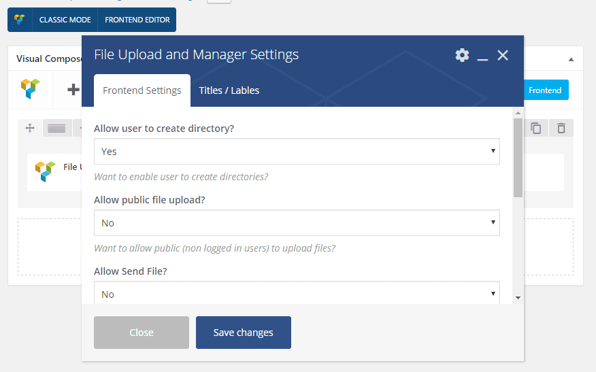Change the row column layout icon

[x=56, y=129]
